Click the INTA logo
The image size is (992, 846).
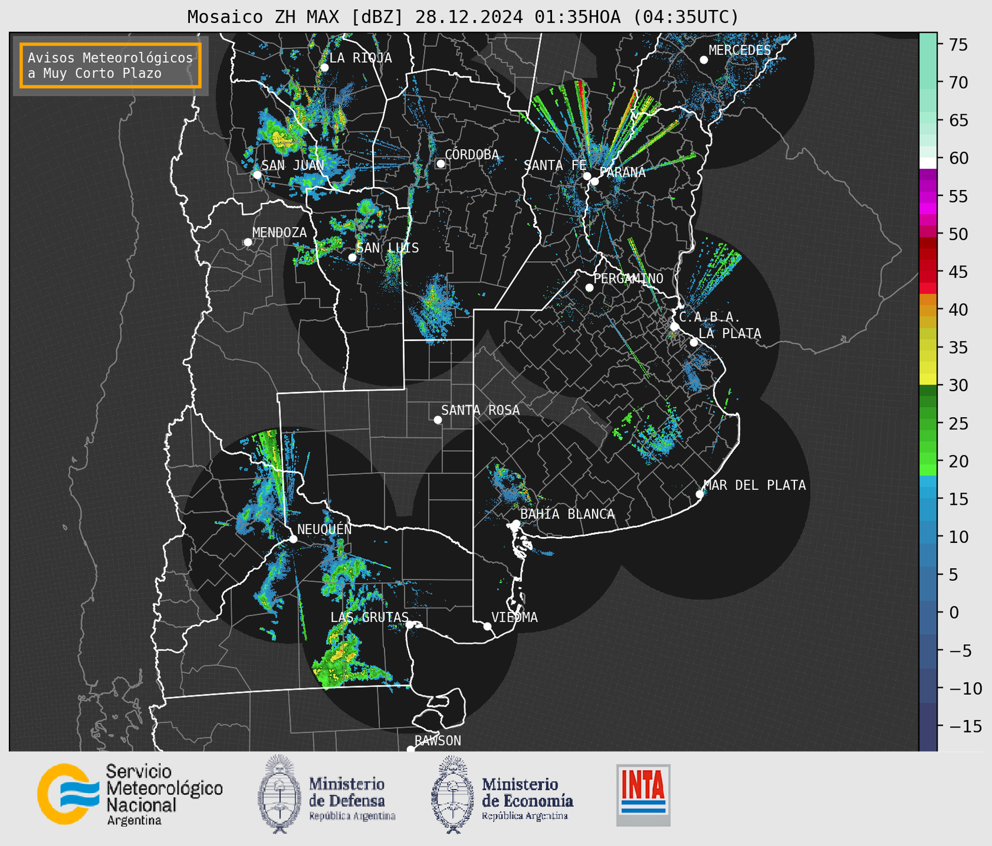pyautogui.click(x=643, y=795)
